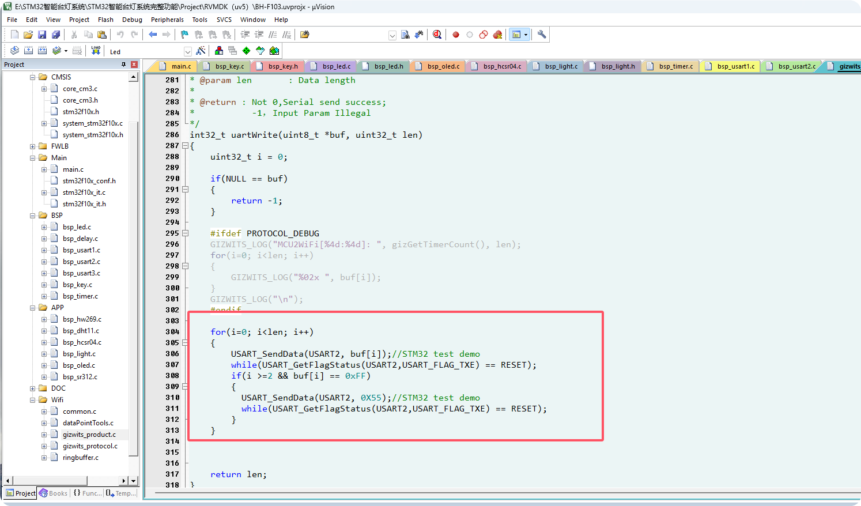Switch to the Books panel tab
861x506 pixels.
click(x=54, y=493)
